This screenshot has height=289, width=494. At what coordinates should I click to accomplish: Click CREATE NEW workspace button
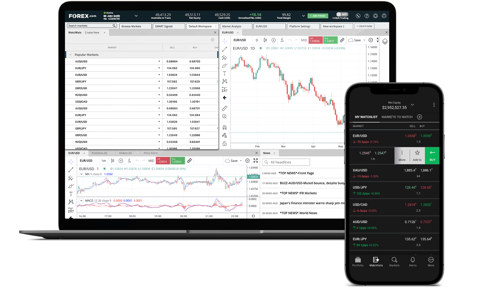pyautogui.click(x=364, y=26)
